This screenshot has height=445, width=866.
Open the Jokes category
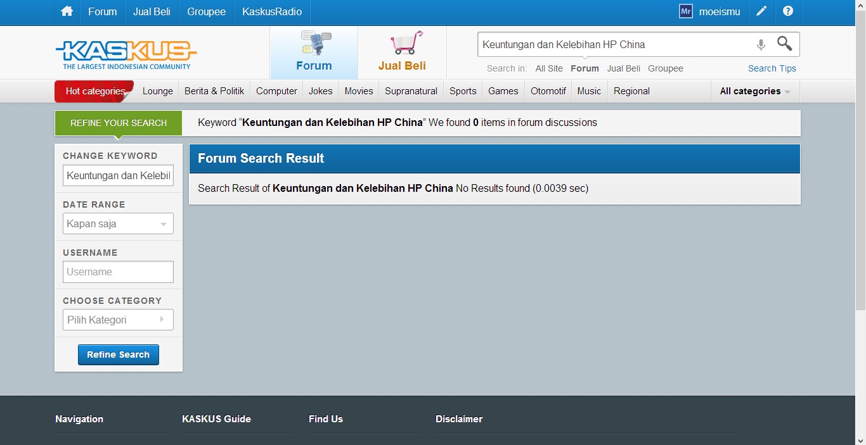(321, 91)
